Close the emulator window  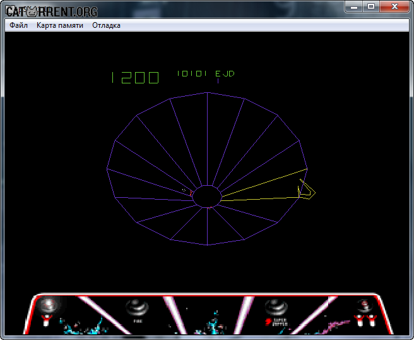pos(394,6)
